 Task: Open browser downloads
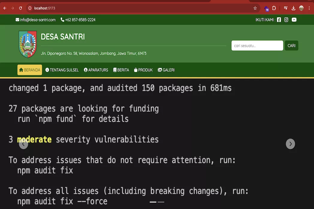293,8
